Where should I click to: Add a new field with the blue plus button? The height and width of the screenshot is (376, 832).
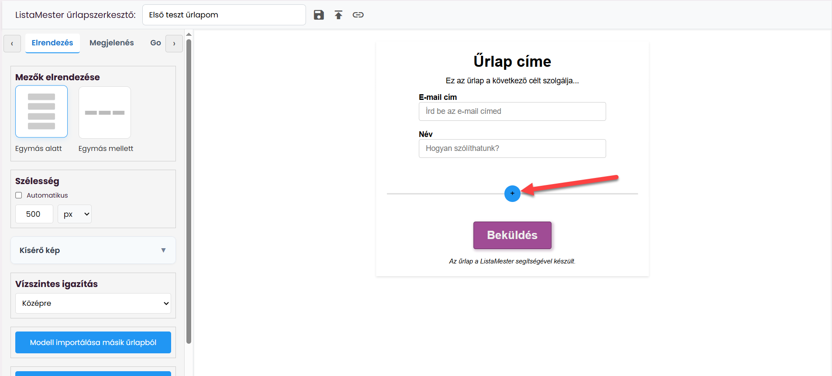point(512,193)
